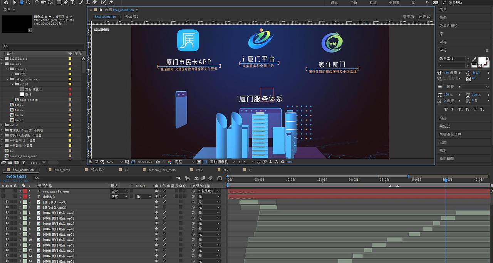
Task: Open the 内容识别填充 panel
Action: tap(450, 134)
